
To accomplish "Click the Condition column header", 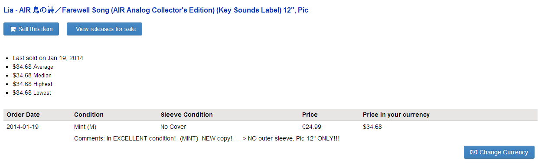I will tap(89, 115).
